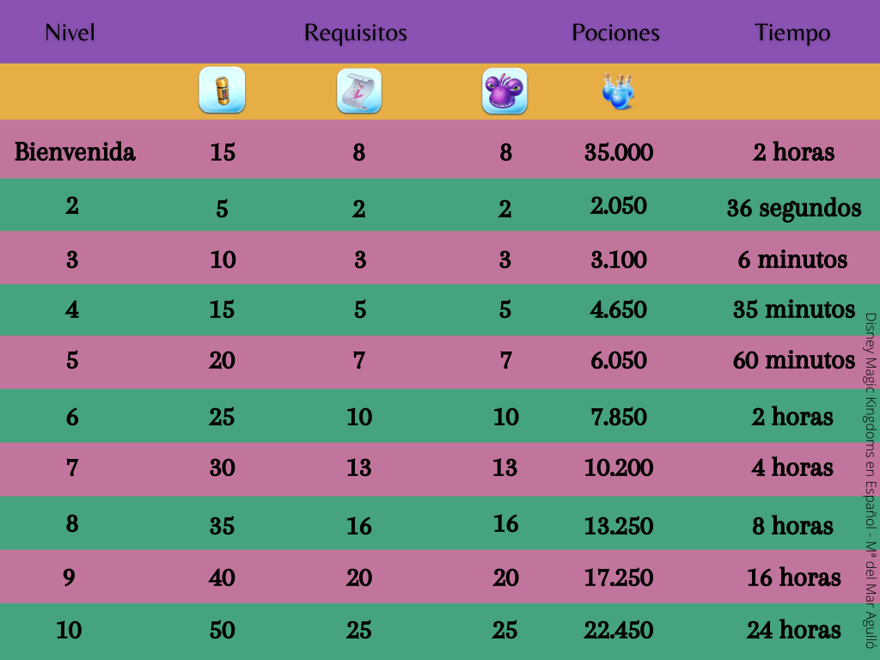
Task: Click the 10.200 potions value
Action: coord(619,467)
